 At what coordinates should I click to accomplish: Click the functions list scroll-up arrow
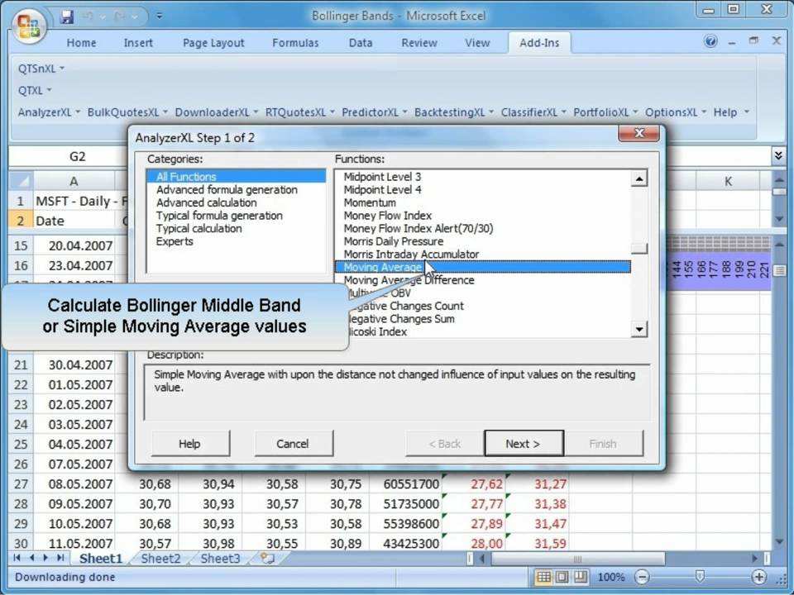(x=639, y=178)
